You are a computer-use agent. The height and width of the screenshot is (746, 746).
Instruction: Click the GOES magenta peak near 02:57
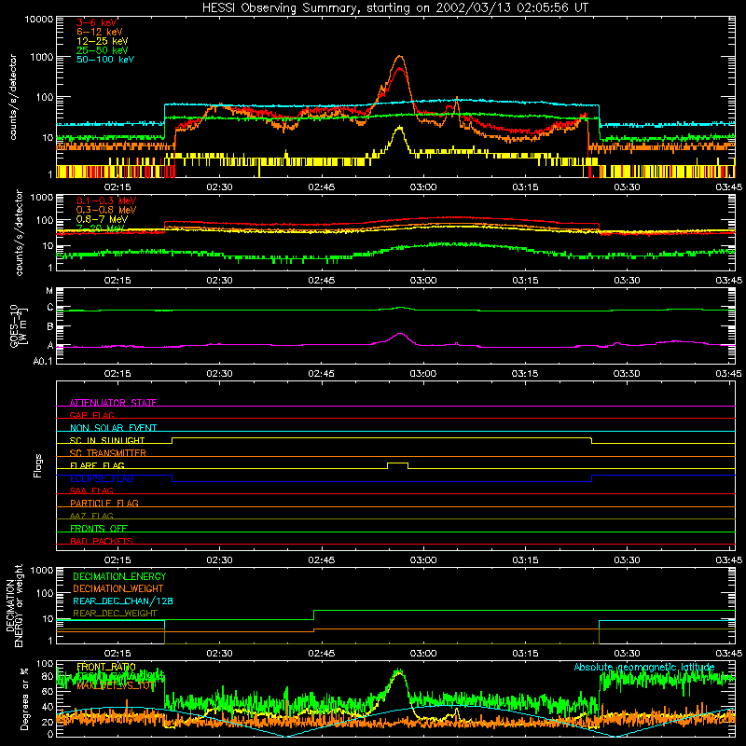(x=401, y=334)
